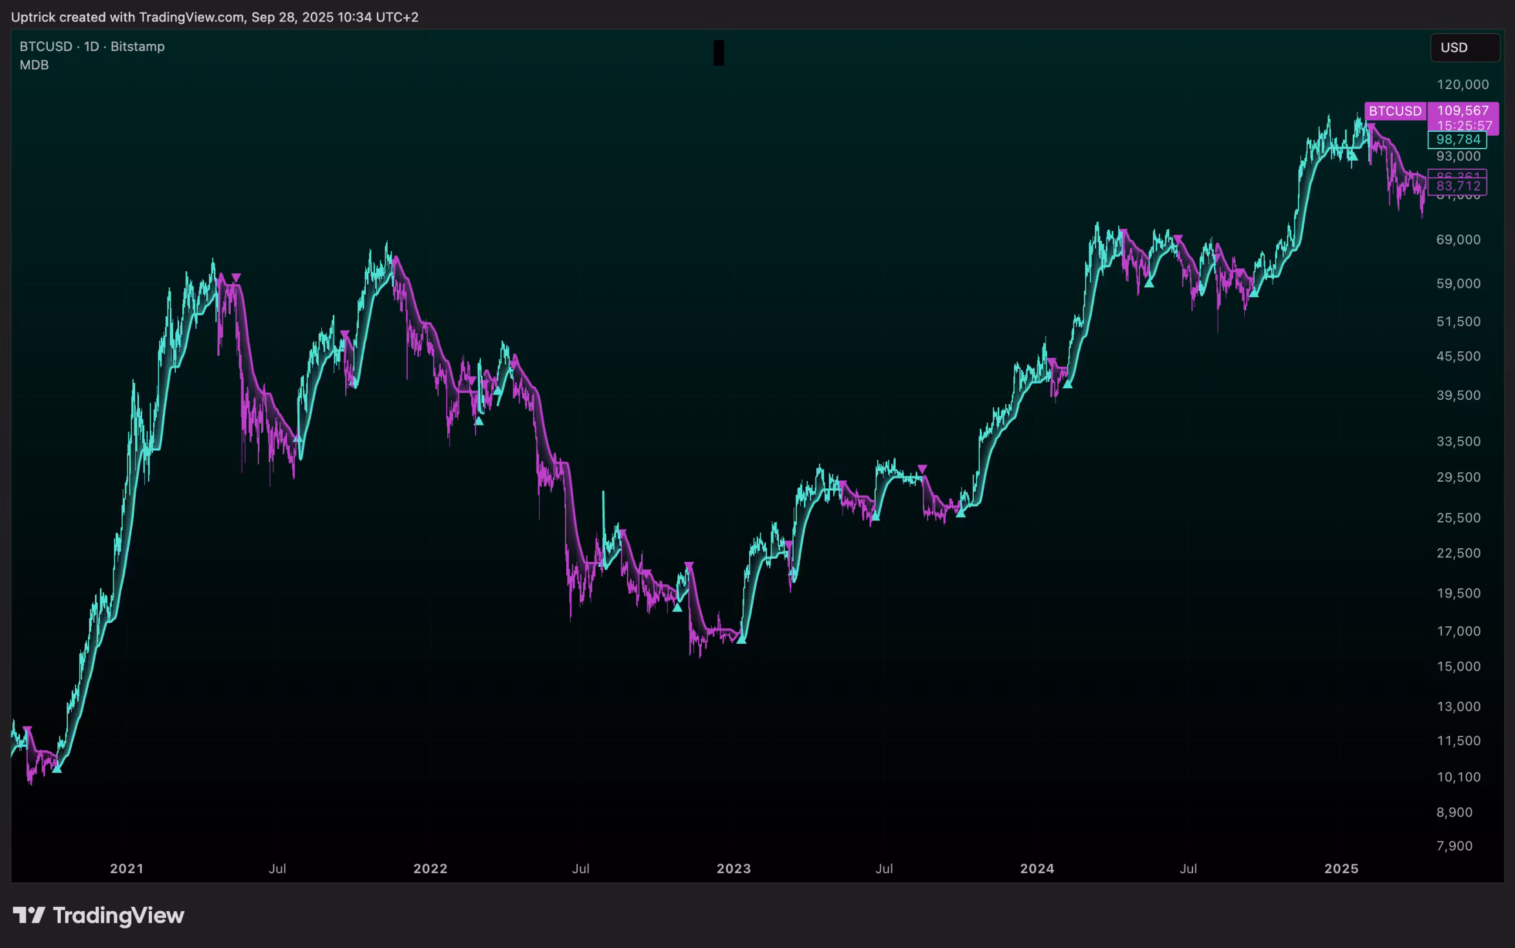Click the small black marker at chart top

click(719, 53)
